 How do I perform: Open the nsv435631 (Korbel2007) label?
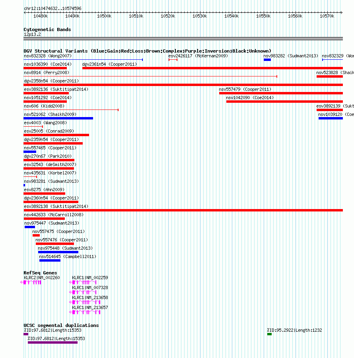[50, 173]
